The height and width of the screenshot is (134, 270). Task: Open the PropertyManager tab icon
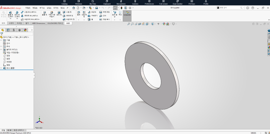pos(8,30)
